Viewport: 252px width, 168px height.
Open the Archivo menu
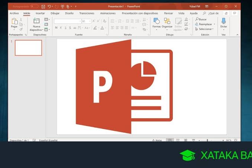pyautogui.click(x=14, y=13)
